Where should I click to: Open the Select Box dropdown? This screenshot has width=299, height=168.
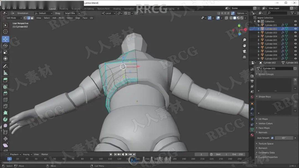pos(72,13)
